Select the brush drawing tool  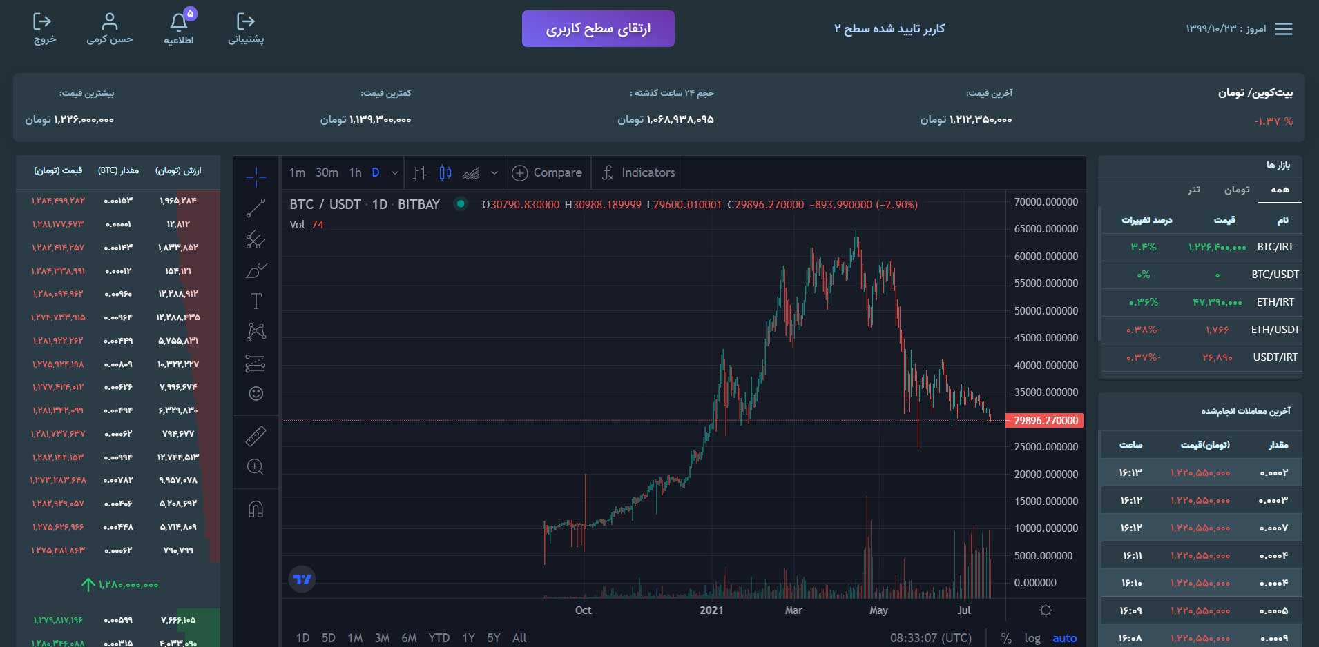point(256,270)
